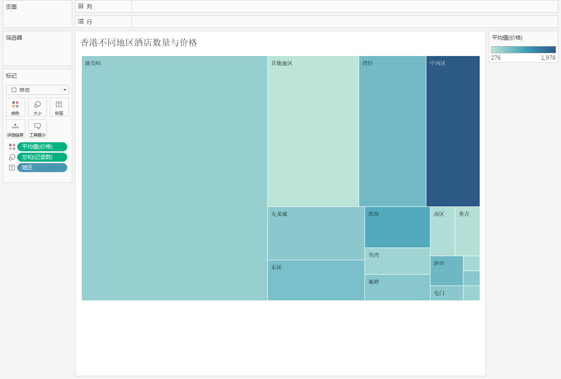This screenshot has height=379, width=561.
Task: Open the 颜色 (Color) marks card
Action: pyautogui.click(x=15, y=107)
